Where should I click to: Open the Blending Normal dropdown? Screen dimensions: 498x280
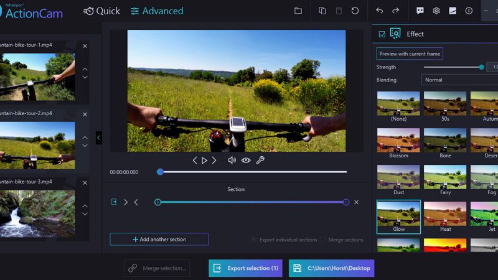(x=459, y=80)
